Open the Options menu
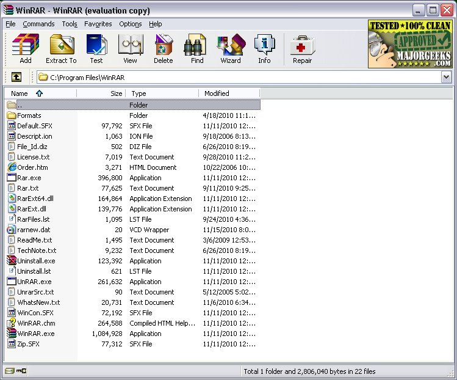The width and height of the screenshot is (457, 380). (x=131, y=24)
